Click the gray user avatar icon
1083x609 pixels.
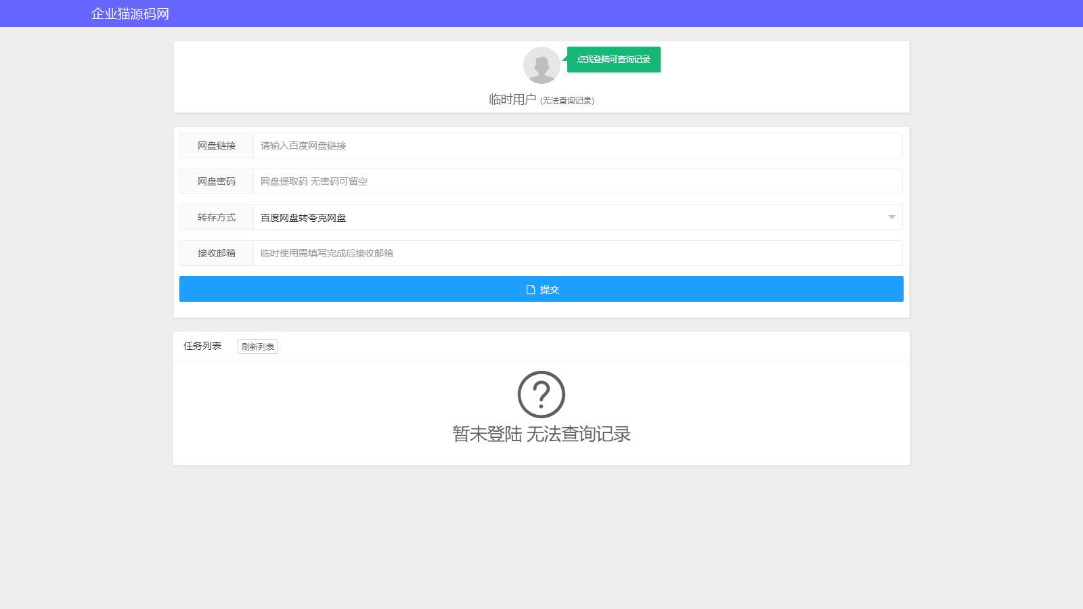coord(541,65)
